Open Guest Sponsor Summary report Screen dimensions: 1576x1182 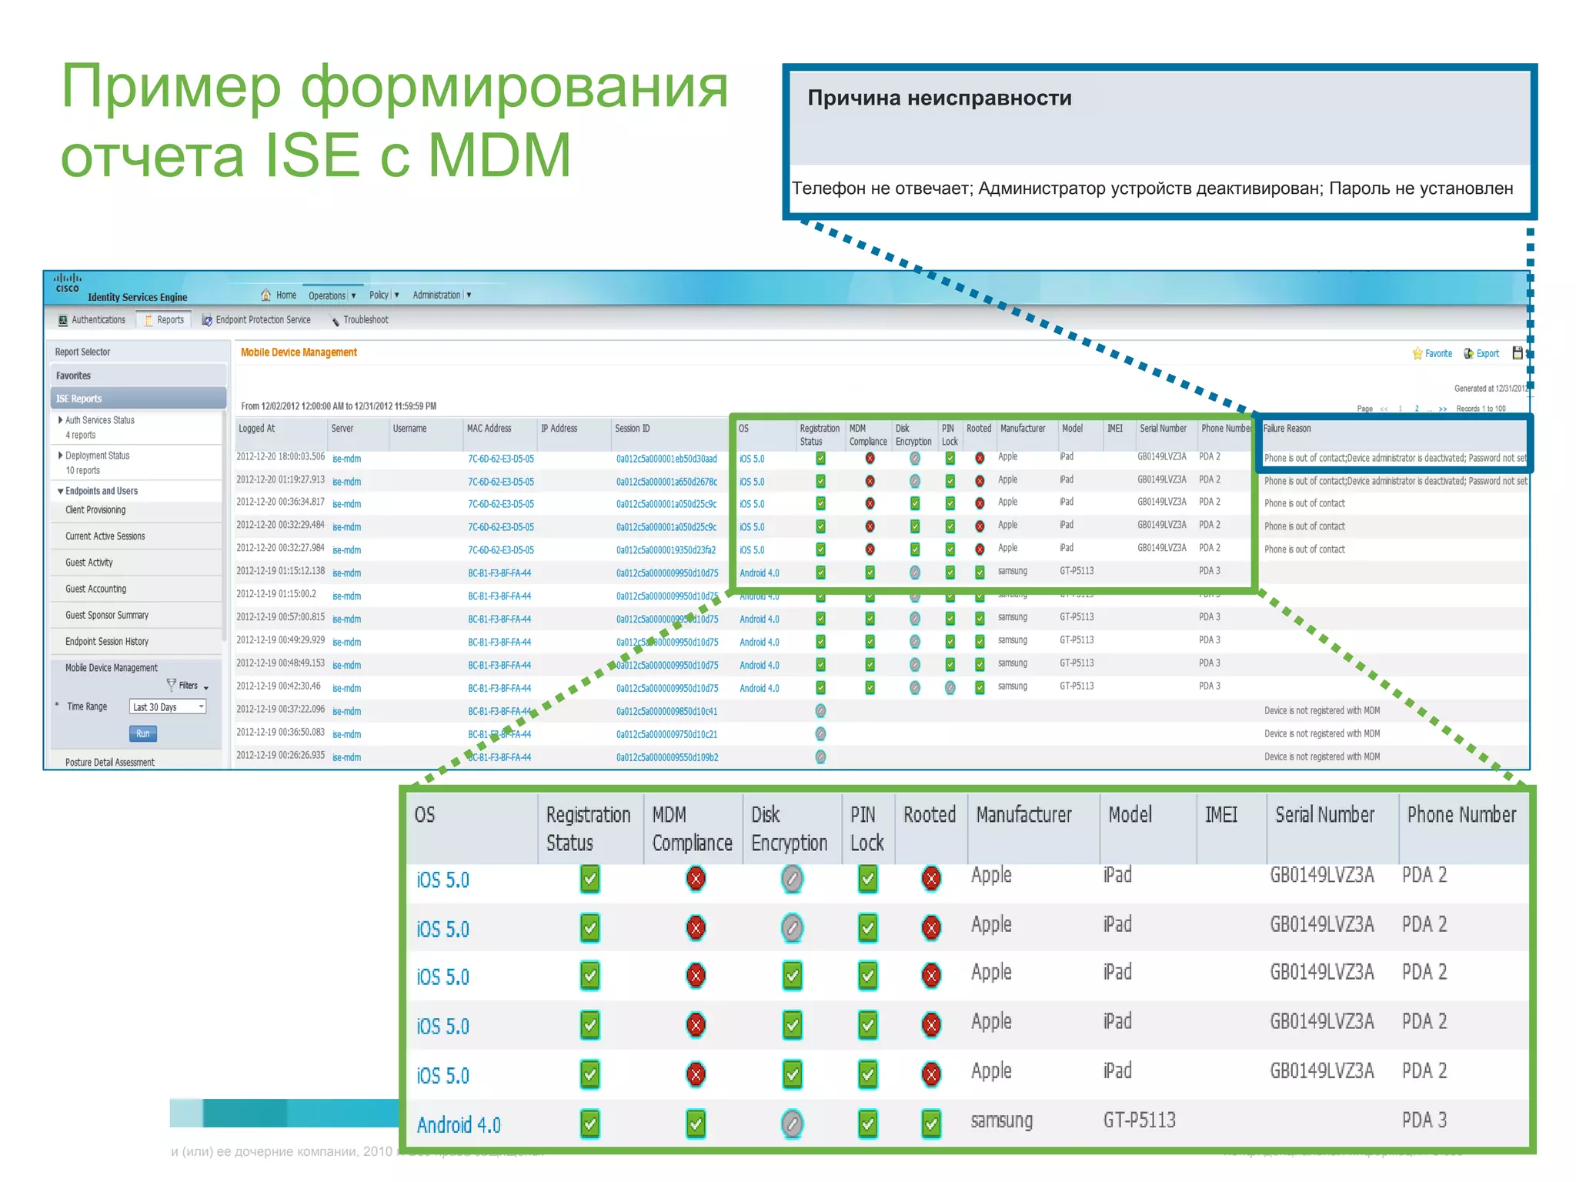[x=107, y=615]
